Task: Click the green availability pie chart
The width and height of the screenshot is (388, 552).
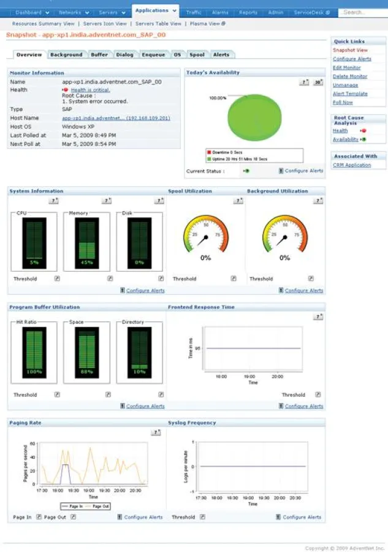Action: [x=254, y=118]
